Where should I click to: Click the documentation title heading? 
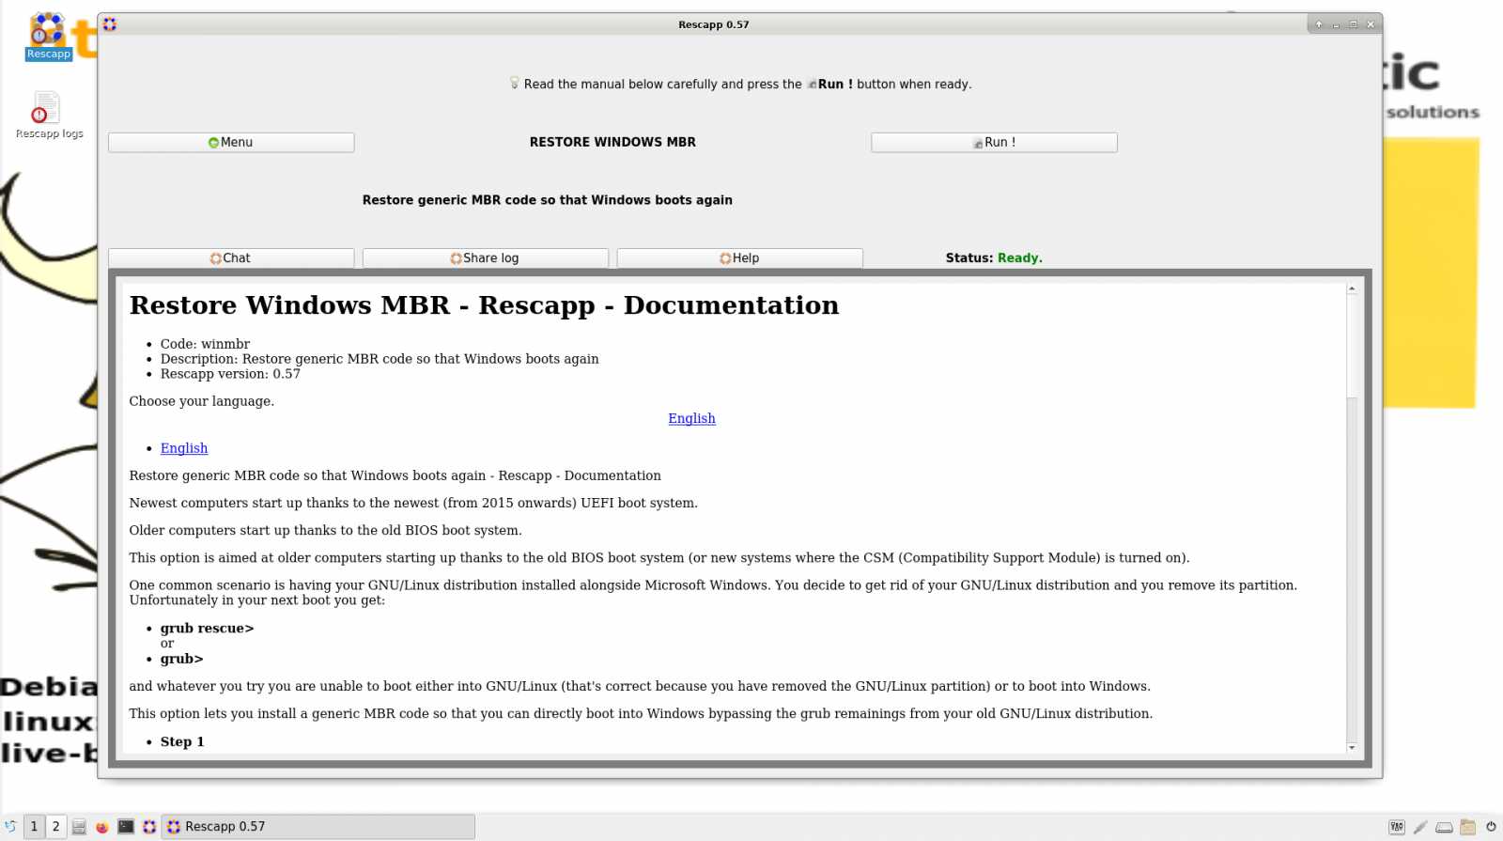484,305
